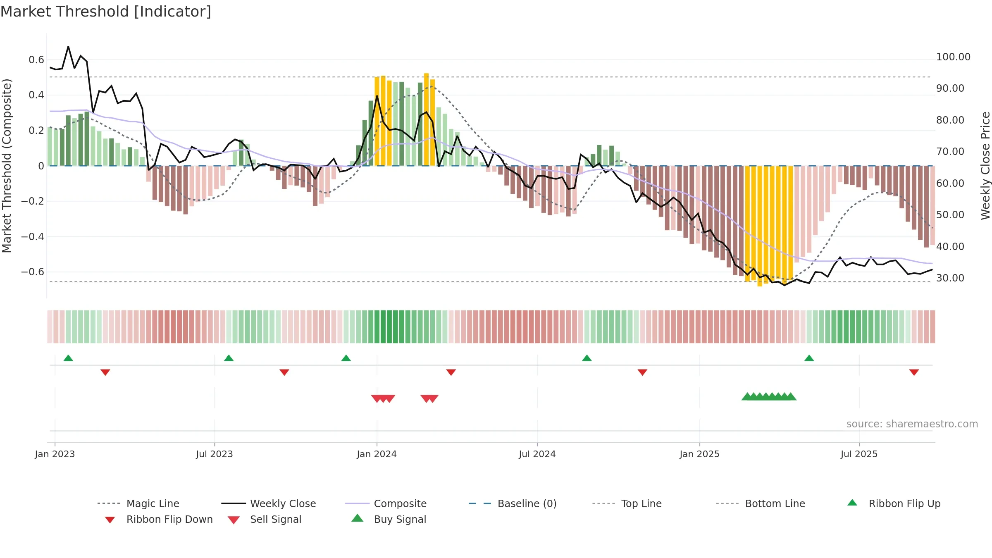Click the Jul 2025 x-axis label

(859, 454)
